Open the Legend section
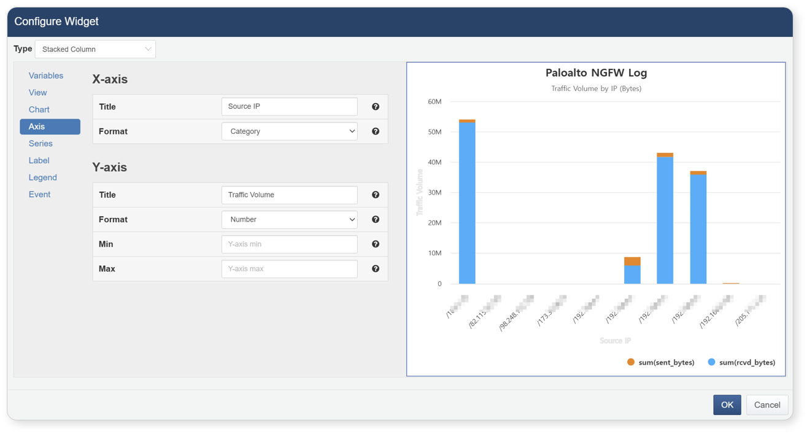The height and width of the screenshot is (434, 807). click(x=42, y=177)
